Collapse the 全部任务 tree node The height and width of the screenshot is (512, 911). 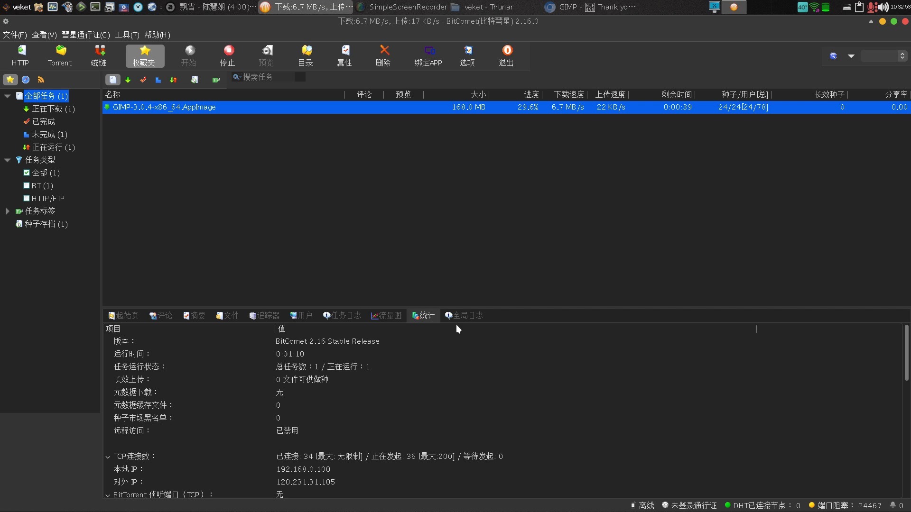pyautogui.click(x=7, y=96)
